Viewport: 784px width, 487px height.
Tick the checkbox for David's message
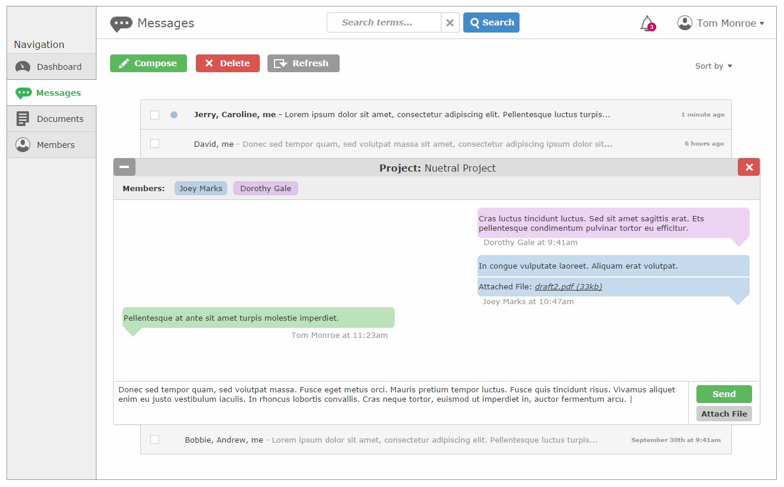pos(154,144)
